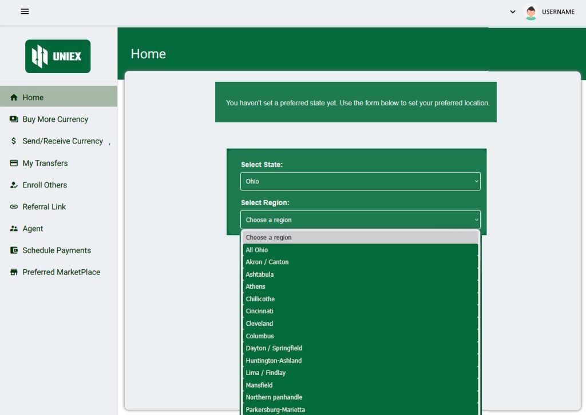Viewport: 586px width, 415px height.
Task: Click the user avatar icon
Action: [x=531, y=12]
